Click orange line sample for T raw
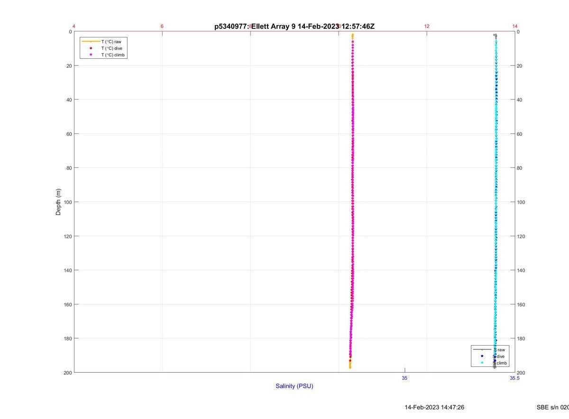Image resolution: width=569 pixels, height=419 pixels. 91,42
